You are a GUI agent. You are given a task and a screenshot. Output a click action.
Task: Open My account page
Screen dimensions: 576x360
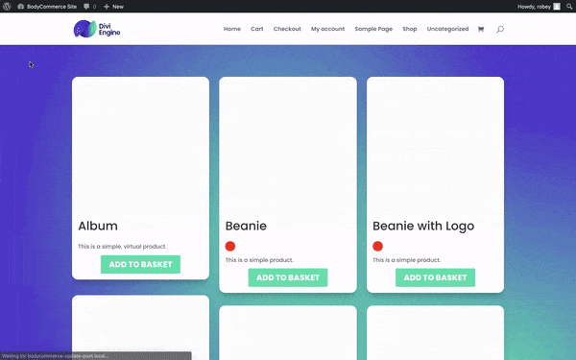coord(327,29)
